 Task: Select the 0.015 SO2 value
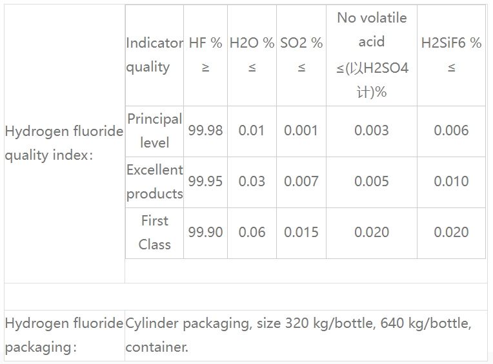pyautogui.click(x=301, y=233)
